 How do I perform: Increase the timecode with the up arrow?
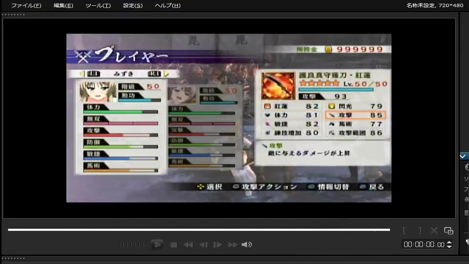449,242
